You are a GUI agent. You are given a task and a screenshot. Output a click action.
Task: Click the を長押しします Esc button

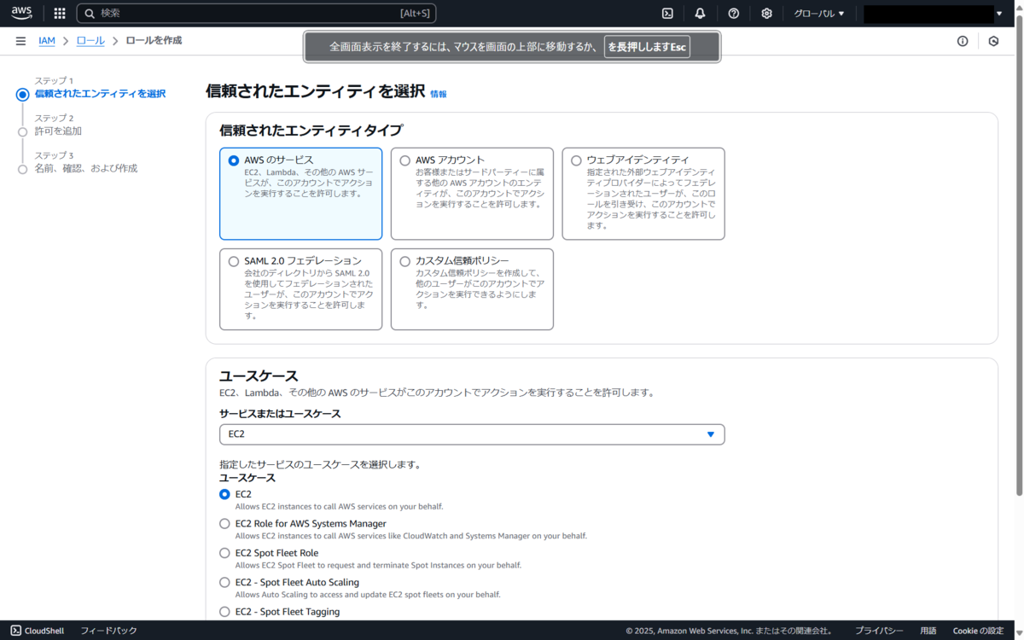click(647, 47)
